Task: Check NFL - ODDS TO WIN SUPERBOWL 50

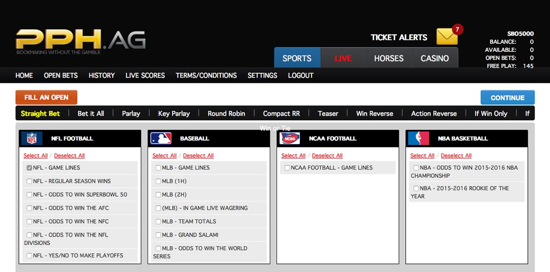Action: click(30, 194)
